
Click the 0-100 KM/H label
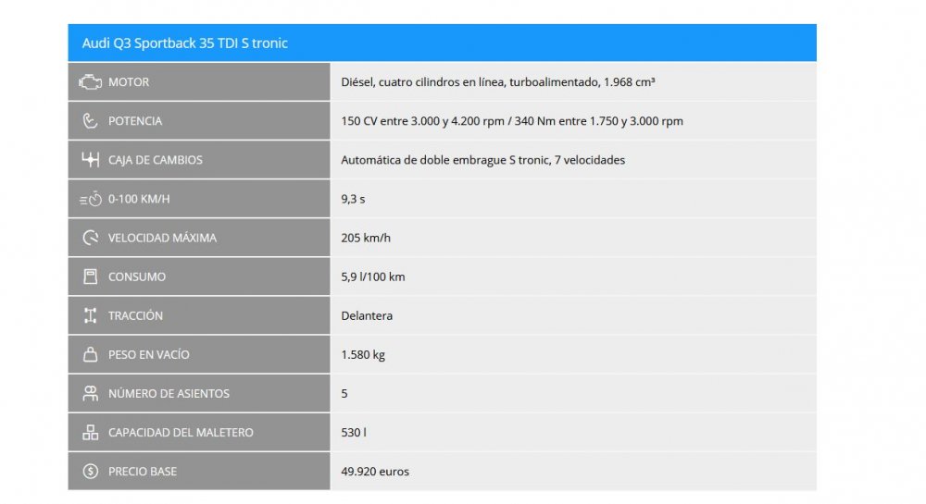tap(139, 199)
